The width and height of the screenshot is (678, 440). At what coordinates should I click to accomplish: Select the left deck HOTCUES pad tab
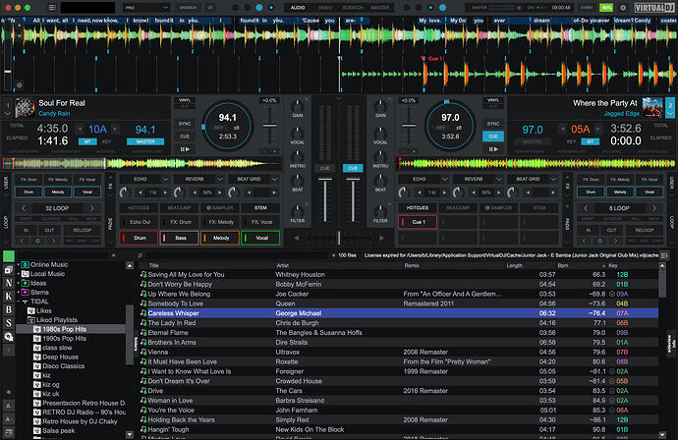click(x=139, y=208)
